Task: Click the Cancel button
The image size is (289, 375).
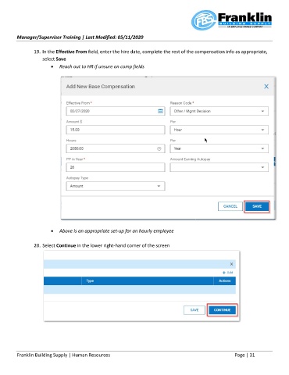Action: tap(230, 206)
